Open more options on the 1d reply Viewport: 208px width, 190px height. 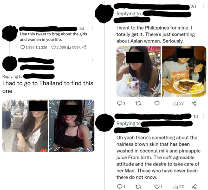coord(204,116)
